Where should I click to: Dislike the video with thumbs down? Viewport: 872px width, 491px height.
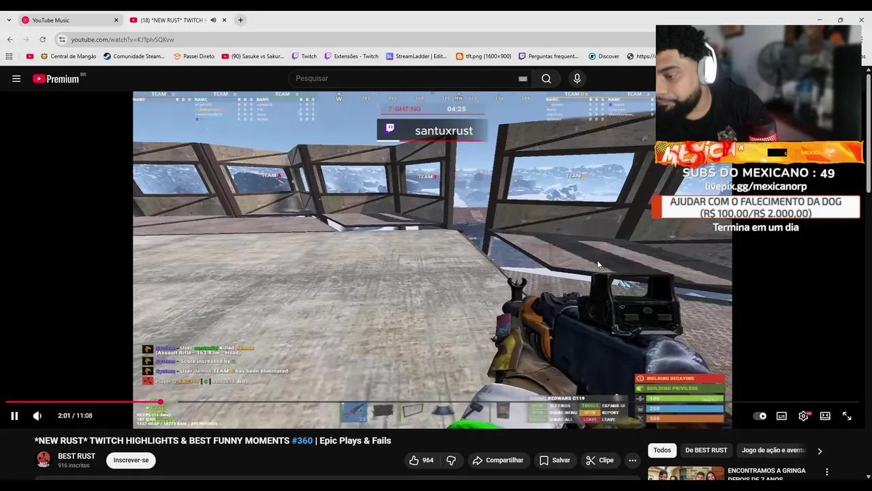[x=451, y=460]
